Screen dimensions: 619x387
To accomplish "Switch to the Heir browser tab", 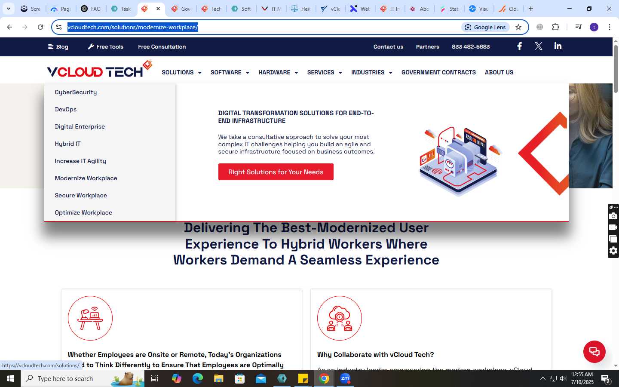I will coord(301,9).
